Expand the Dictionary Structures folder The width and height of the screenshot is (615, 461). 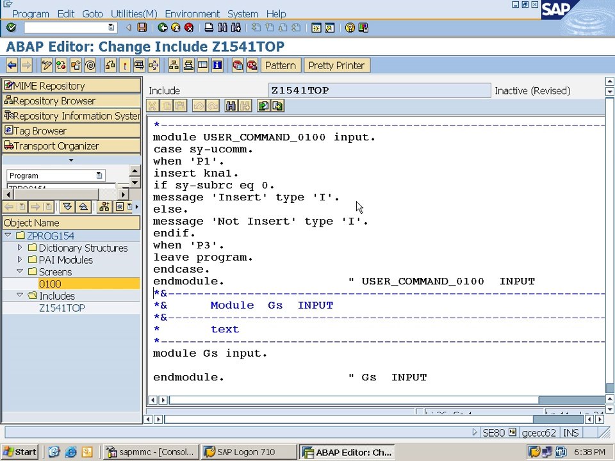(20, 247)
